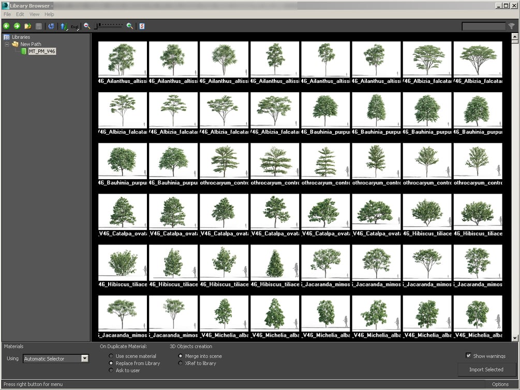
Task: Open the File menu
Action: coord(7,15)
